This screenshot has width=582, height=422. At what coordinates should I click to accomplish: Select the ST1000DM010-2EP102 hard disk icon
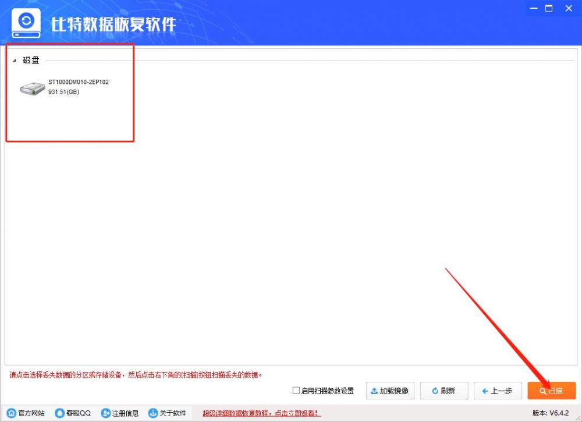(32, 88)
